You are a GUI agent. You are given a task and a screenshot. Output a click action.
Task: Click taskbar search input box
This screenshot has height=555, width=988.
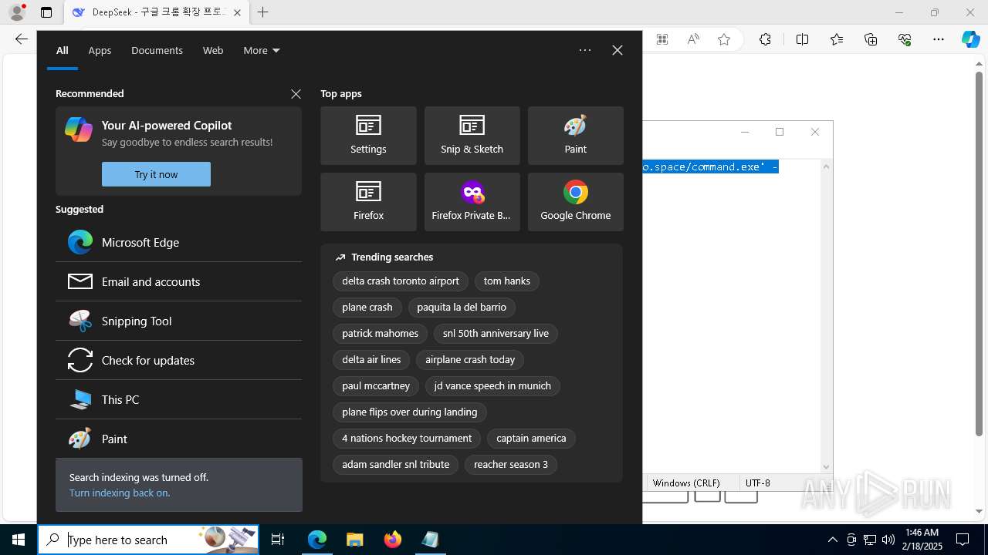click(148, 540)
